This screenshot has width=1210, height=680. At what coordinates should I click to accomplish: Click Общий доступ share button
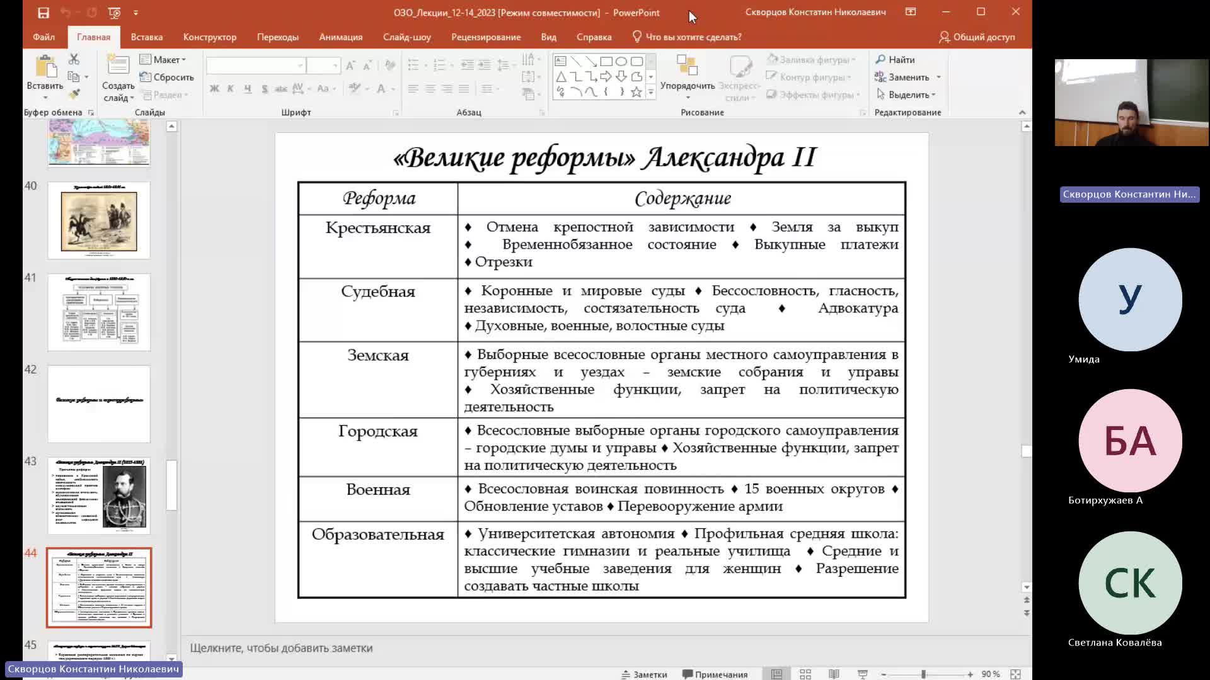pyautogui.click(x=977, y=37)
